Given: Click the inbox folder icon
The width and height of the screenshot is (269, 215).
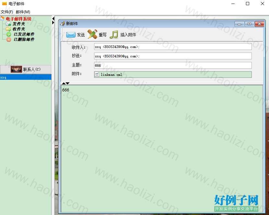Looking at the screenshot, I should tap(8, 29).
